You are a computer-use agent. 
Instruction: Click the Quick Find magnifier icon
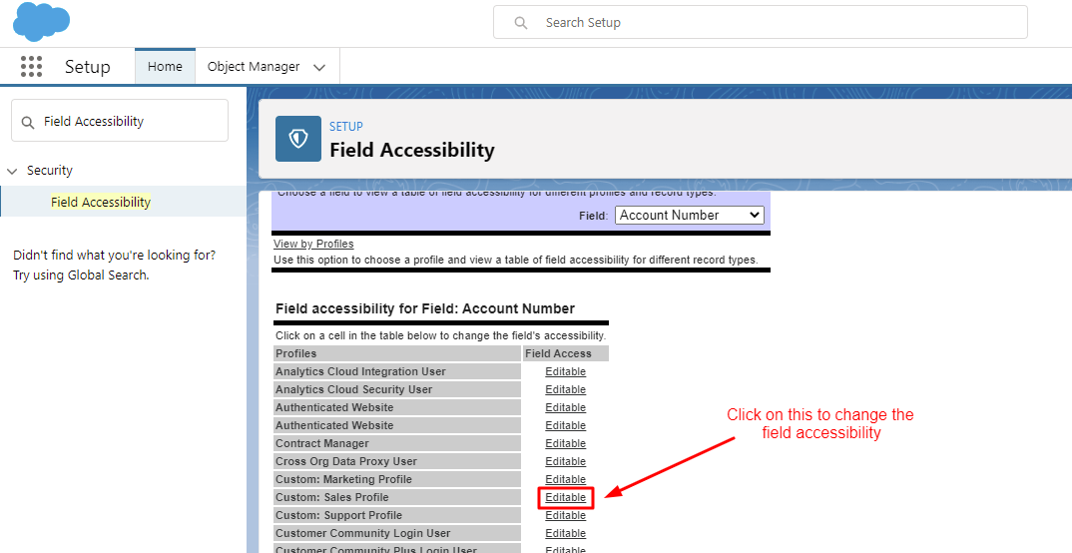28,123
